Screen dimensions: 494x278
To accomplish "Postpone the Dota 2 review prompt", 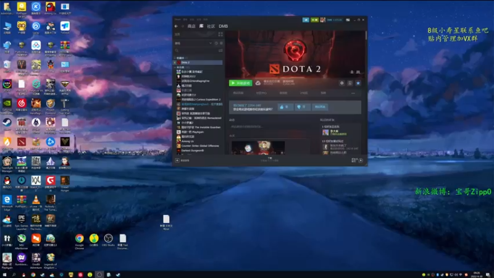I will 320,107.
